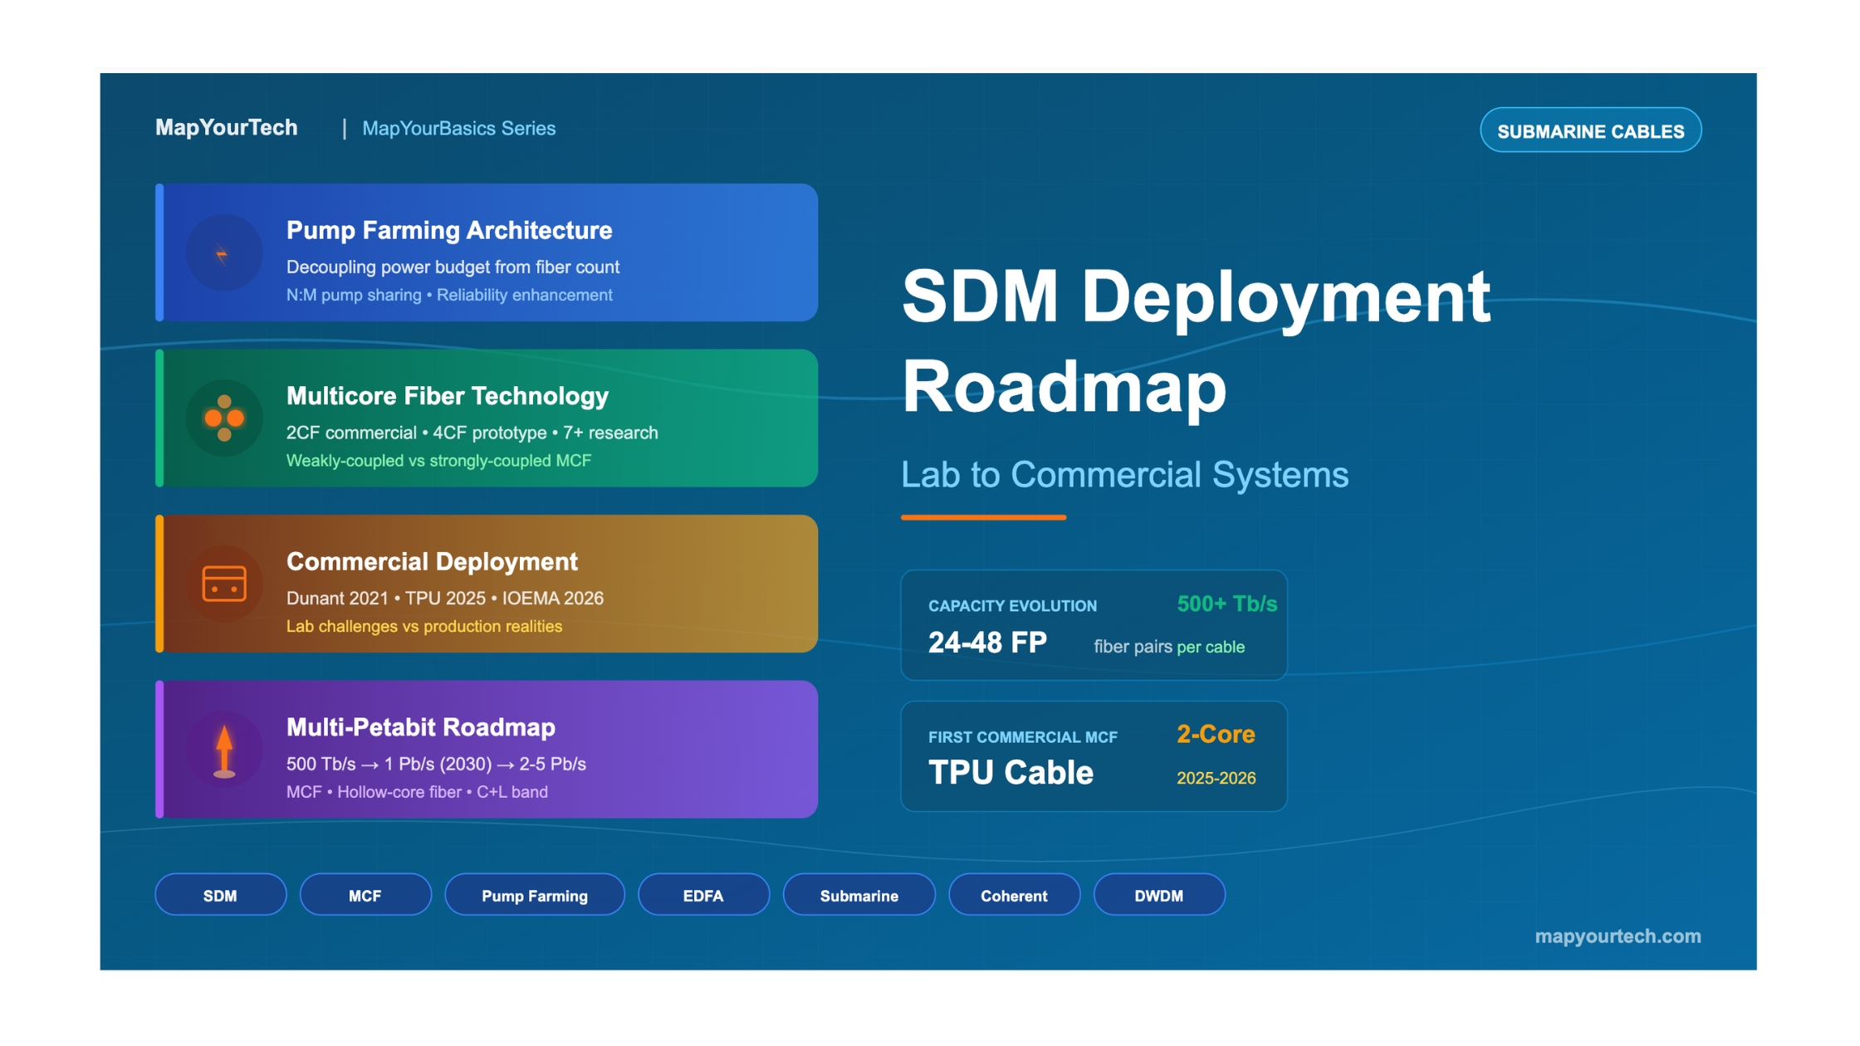Click the MapYourTech logo text

(x=226, y=127)
